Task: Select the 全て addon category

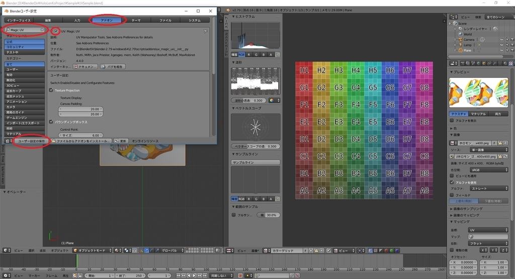Action: coord(25,64)
